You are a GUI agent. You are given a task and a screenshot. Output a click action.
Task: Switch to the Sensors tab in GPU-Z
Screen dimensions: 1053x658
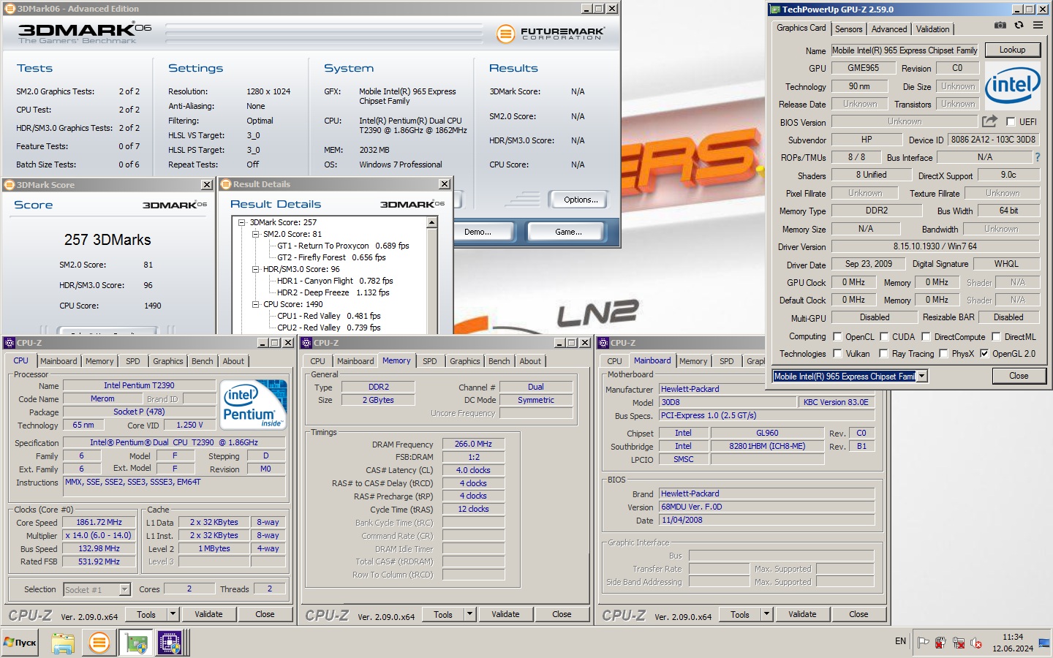pyautogui.click(x=848, y=29)
